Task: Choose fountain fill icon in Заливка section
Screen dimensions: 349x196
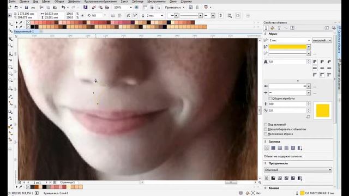Action: tap(280, 148)
